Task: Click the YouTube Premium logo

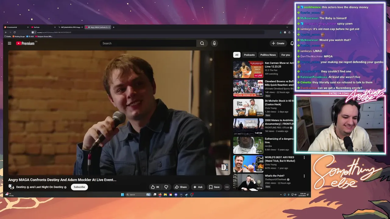Action: click(26, 43)
